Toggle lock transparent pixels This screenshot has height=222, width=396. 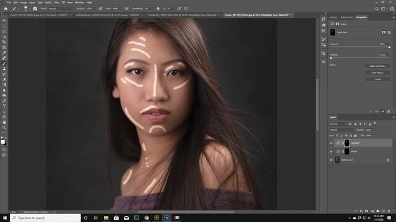[x=337, y=136]
